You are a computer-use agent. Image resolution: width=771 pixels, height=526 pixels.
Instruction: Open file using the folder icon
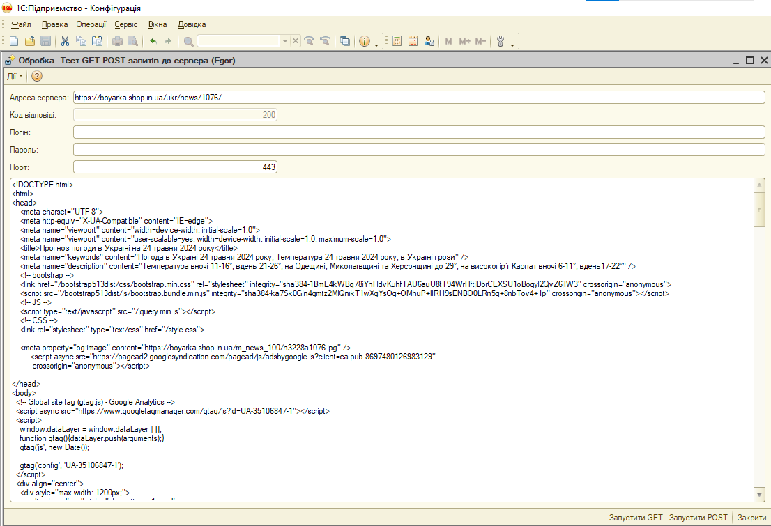click(30, 41)
